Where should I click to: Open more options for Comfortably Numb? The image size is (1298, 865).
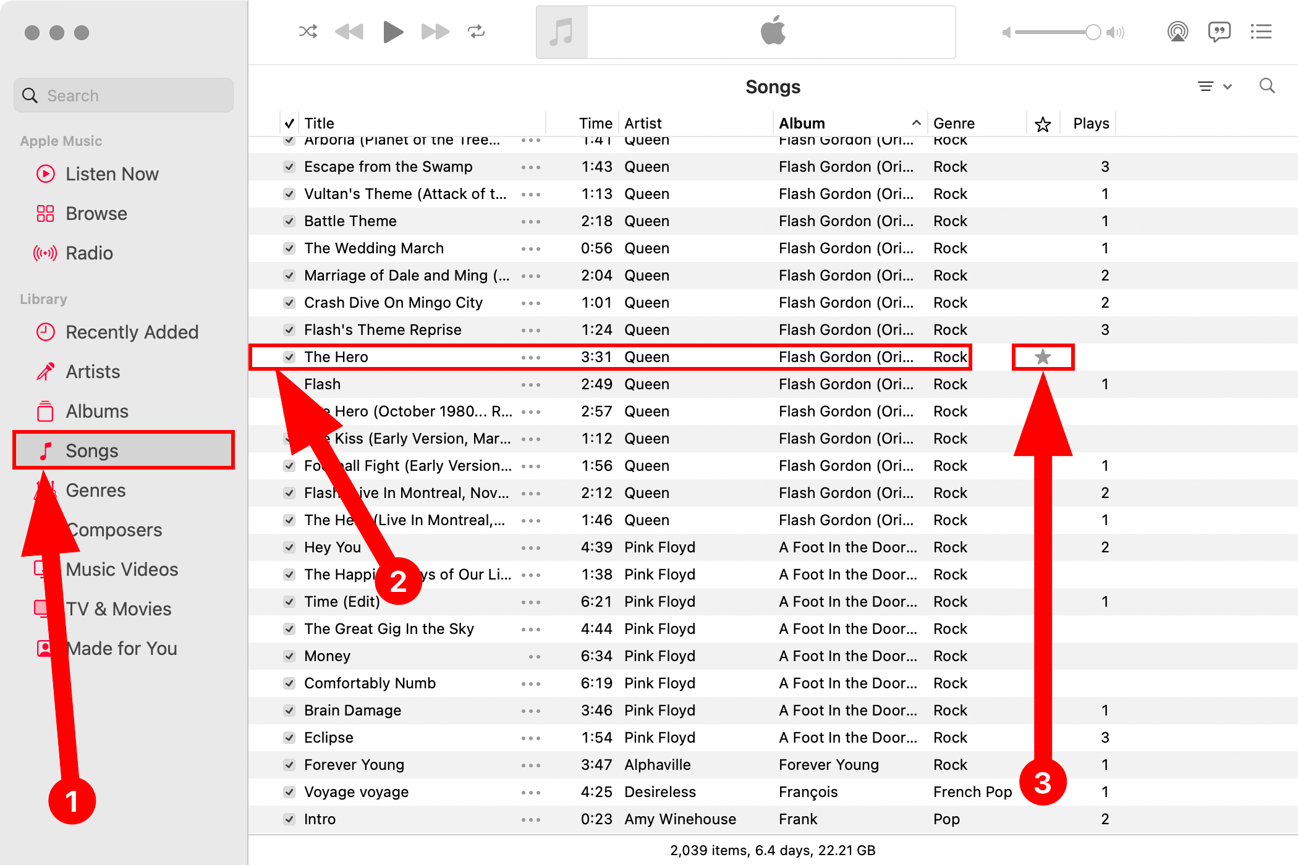click(x=530, y=683)
